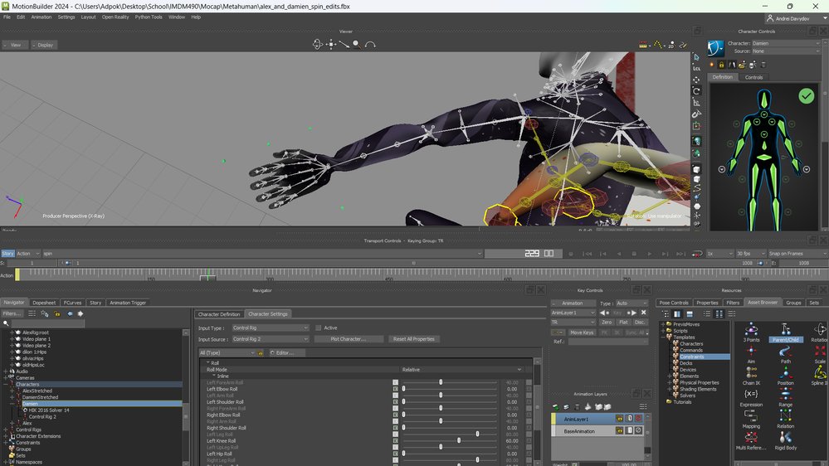
Task: Click the Plot Character... button
Action: 349,339
